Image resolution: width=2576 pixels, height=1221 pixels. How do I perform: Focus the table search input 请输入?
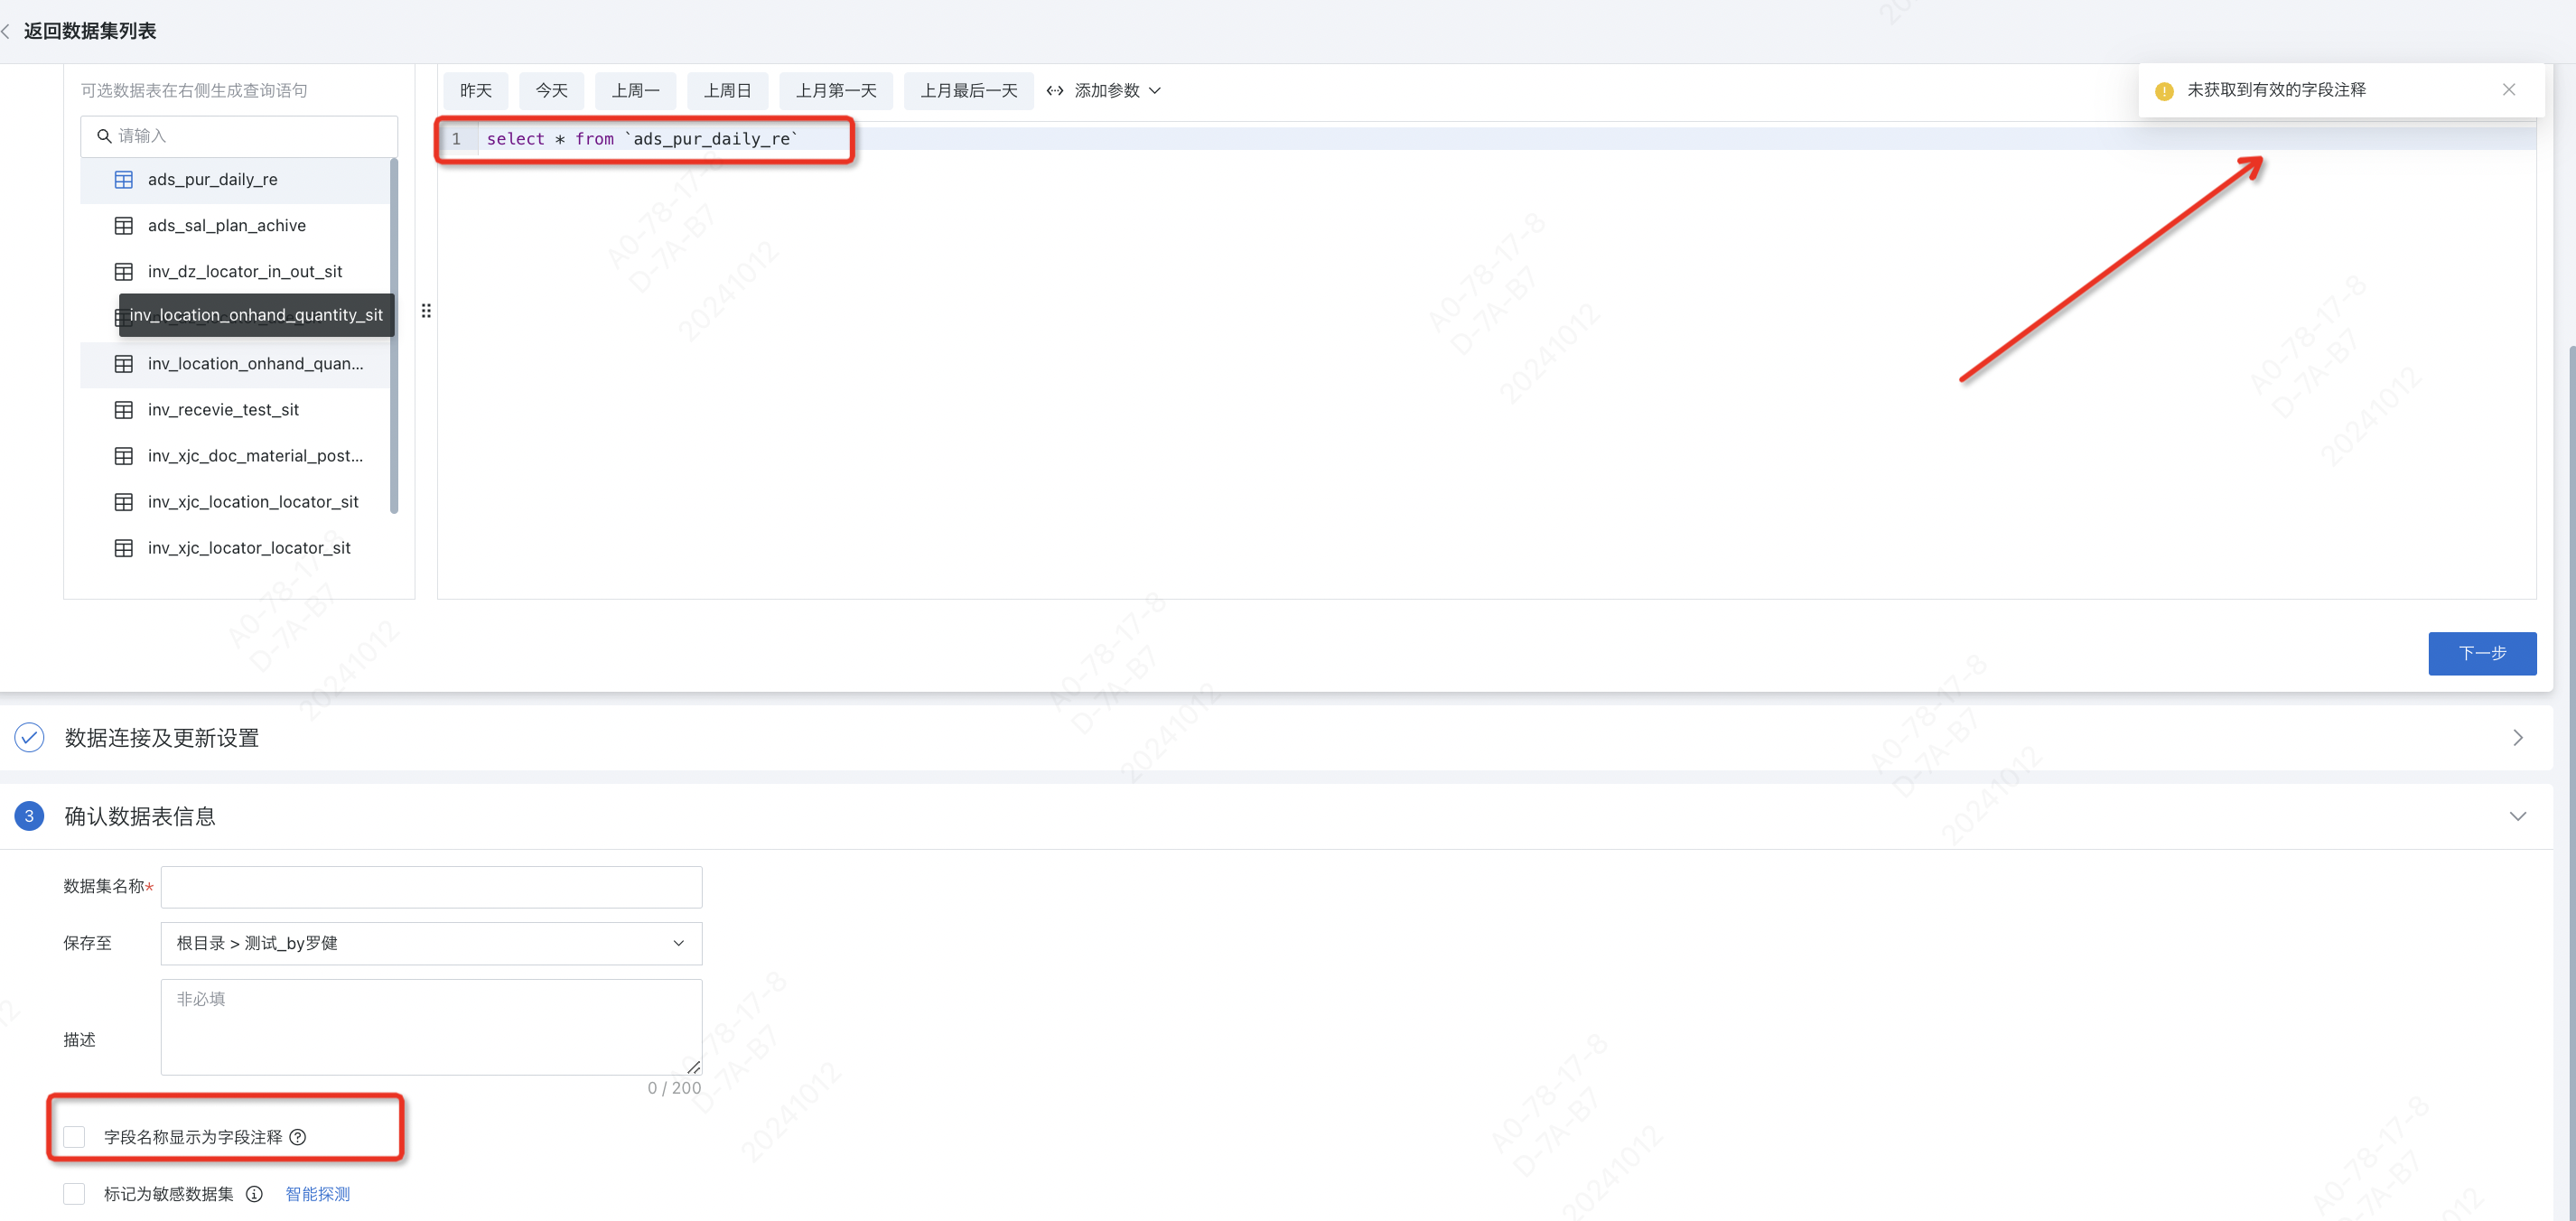click(239, 136)
